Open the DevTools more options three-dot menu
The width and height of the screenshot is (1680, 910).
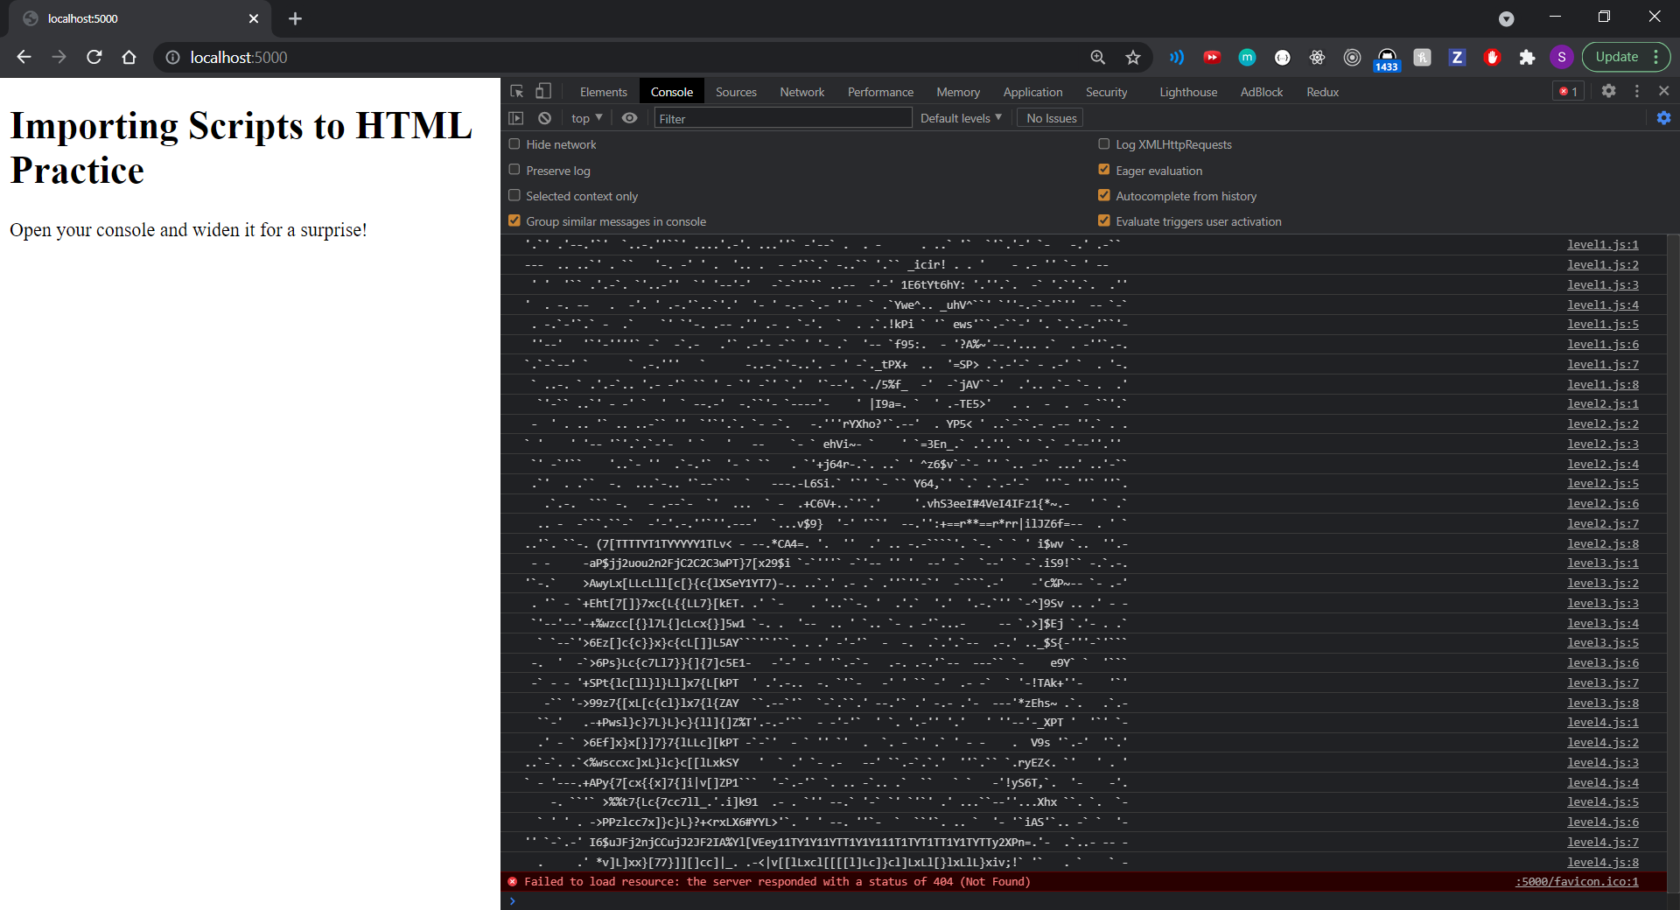coord(1635,91)
